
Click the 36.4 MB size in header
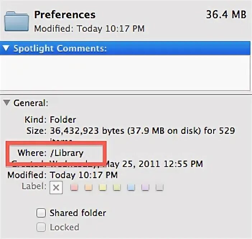pyautogui.click(x=226, y=15)
